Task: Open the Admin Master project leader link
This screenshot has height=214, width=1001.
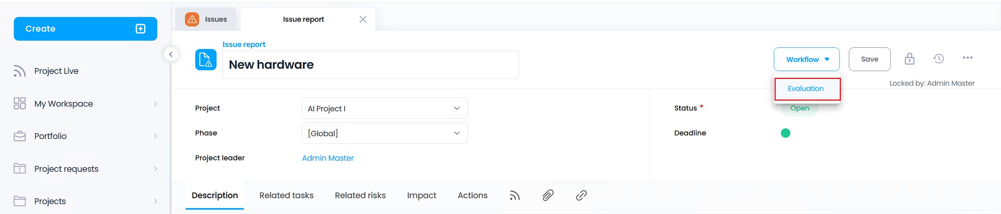Action: [x=328, y=158]
